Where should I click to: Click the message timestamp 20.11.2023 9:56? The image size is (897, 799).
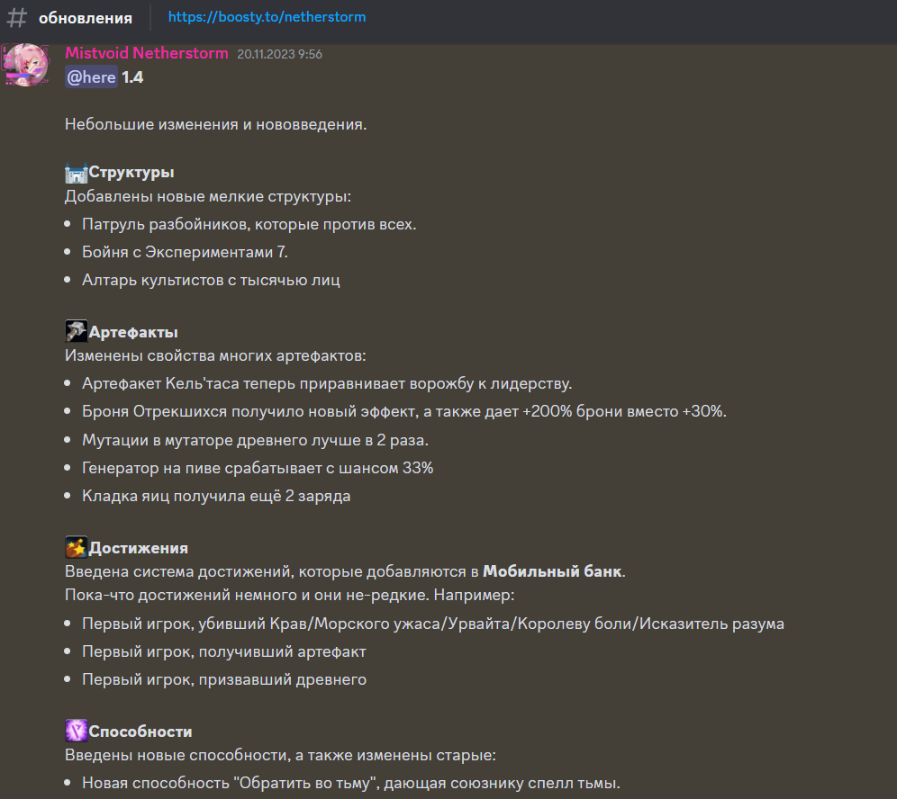tap(279, 55)
